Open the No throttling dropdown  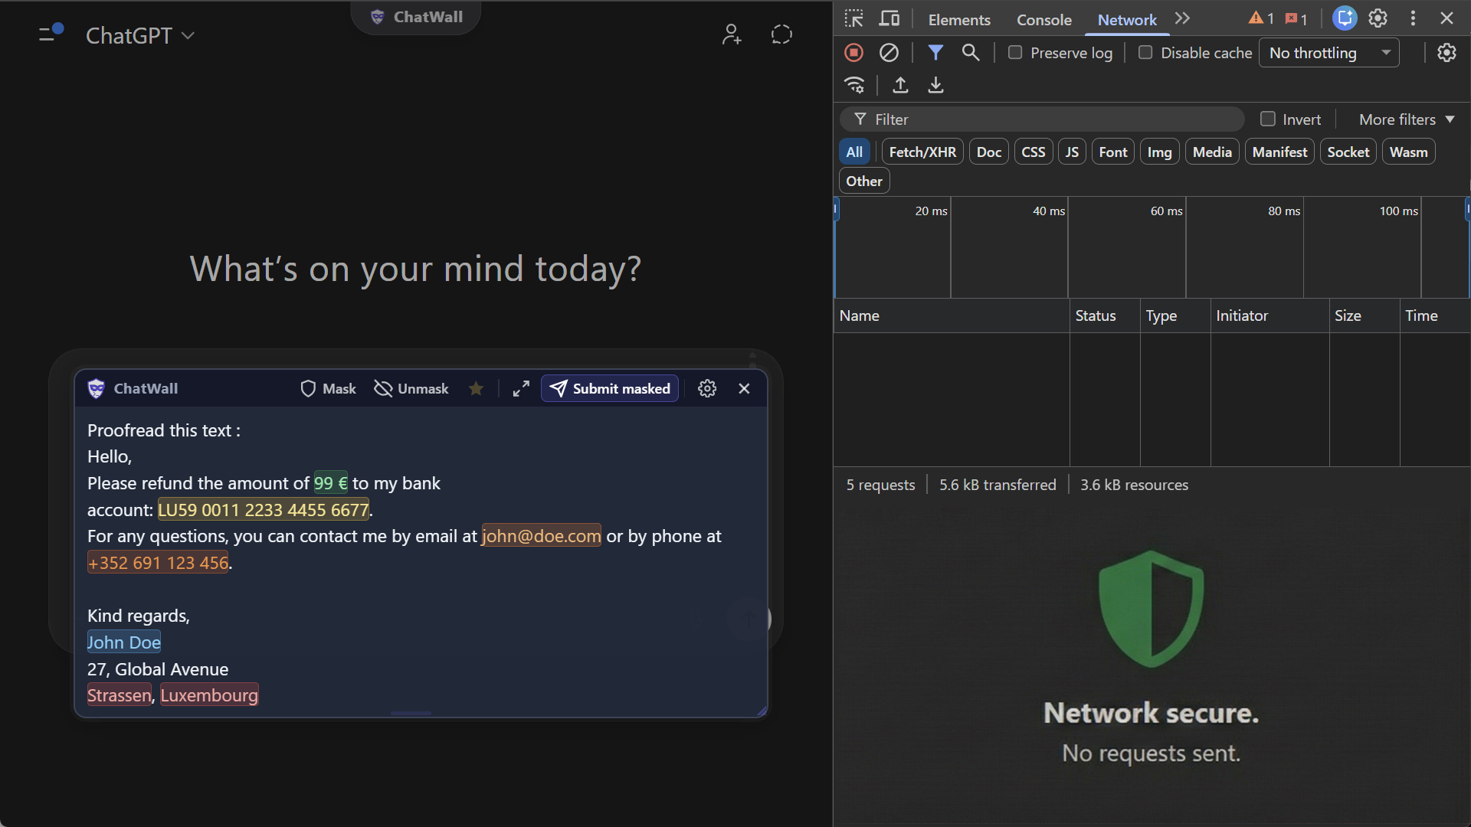pos(1329,53)
